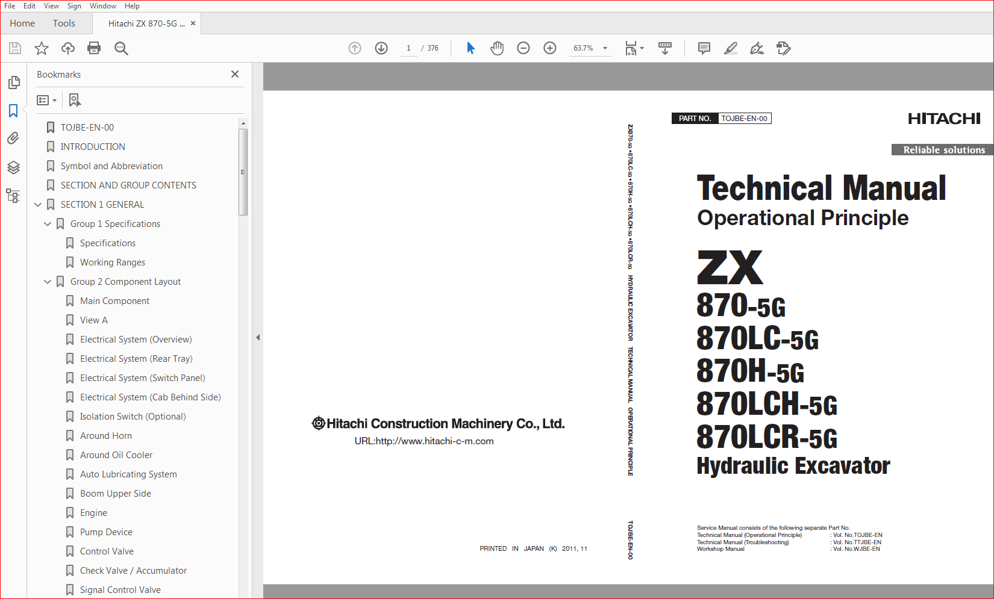Image resolution: width=994 pixels, height=599 pixels.
Task: Go to previous page arrow
Action: point(355,48)
